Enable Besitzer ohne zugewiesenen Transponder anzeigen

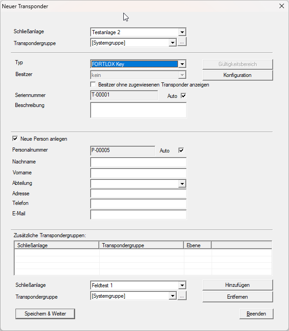click(93, 85)
